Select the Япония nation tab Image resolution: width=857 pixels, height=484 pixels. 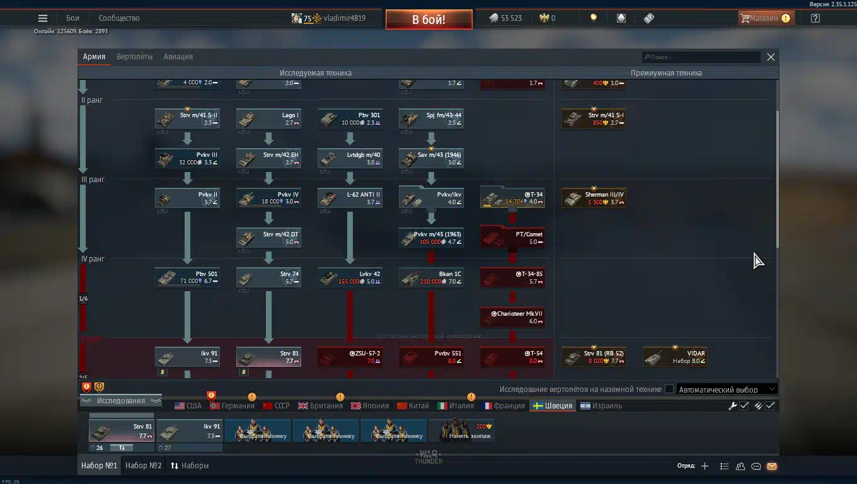370,406
